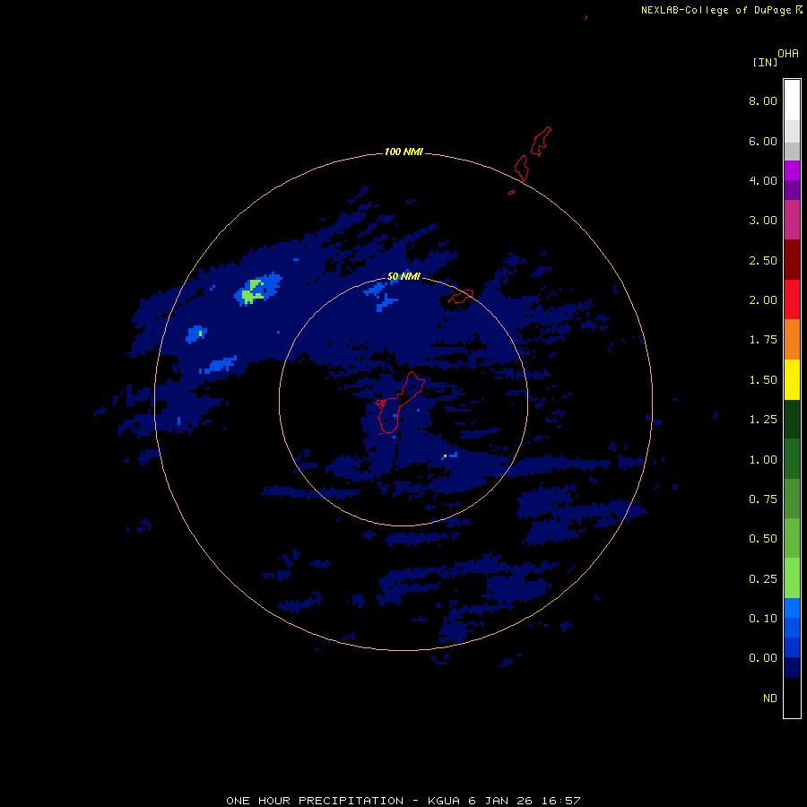Viewport: 807px width, 807px height.
Task: Click the NEXLAB-College of DuPage label
Action: click(x=716, y=10)
